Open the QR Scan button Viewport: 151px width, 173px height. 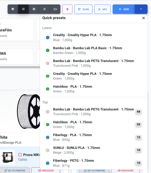pyautogui.click(x=83, y=9)
